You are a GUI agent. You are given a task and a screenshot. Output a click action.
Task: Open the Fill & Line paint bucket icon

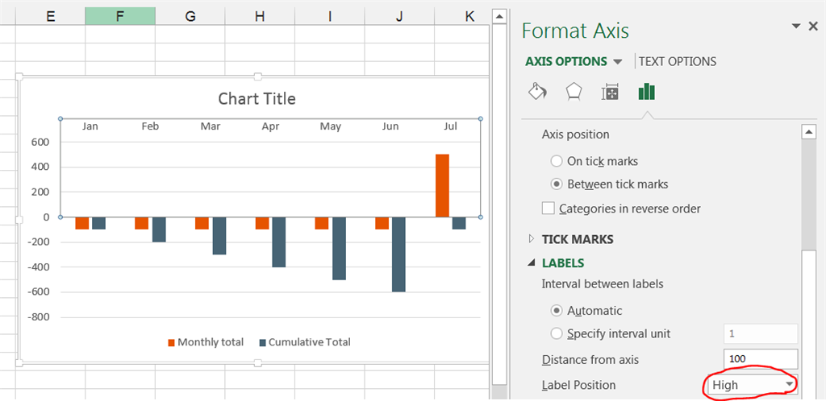(x=536, y=91)
